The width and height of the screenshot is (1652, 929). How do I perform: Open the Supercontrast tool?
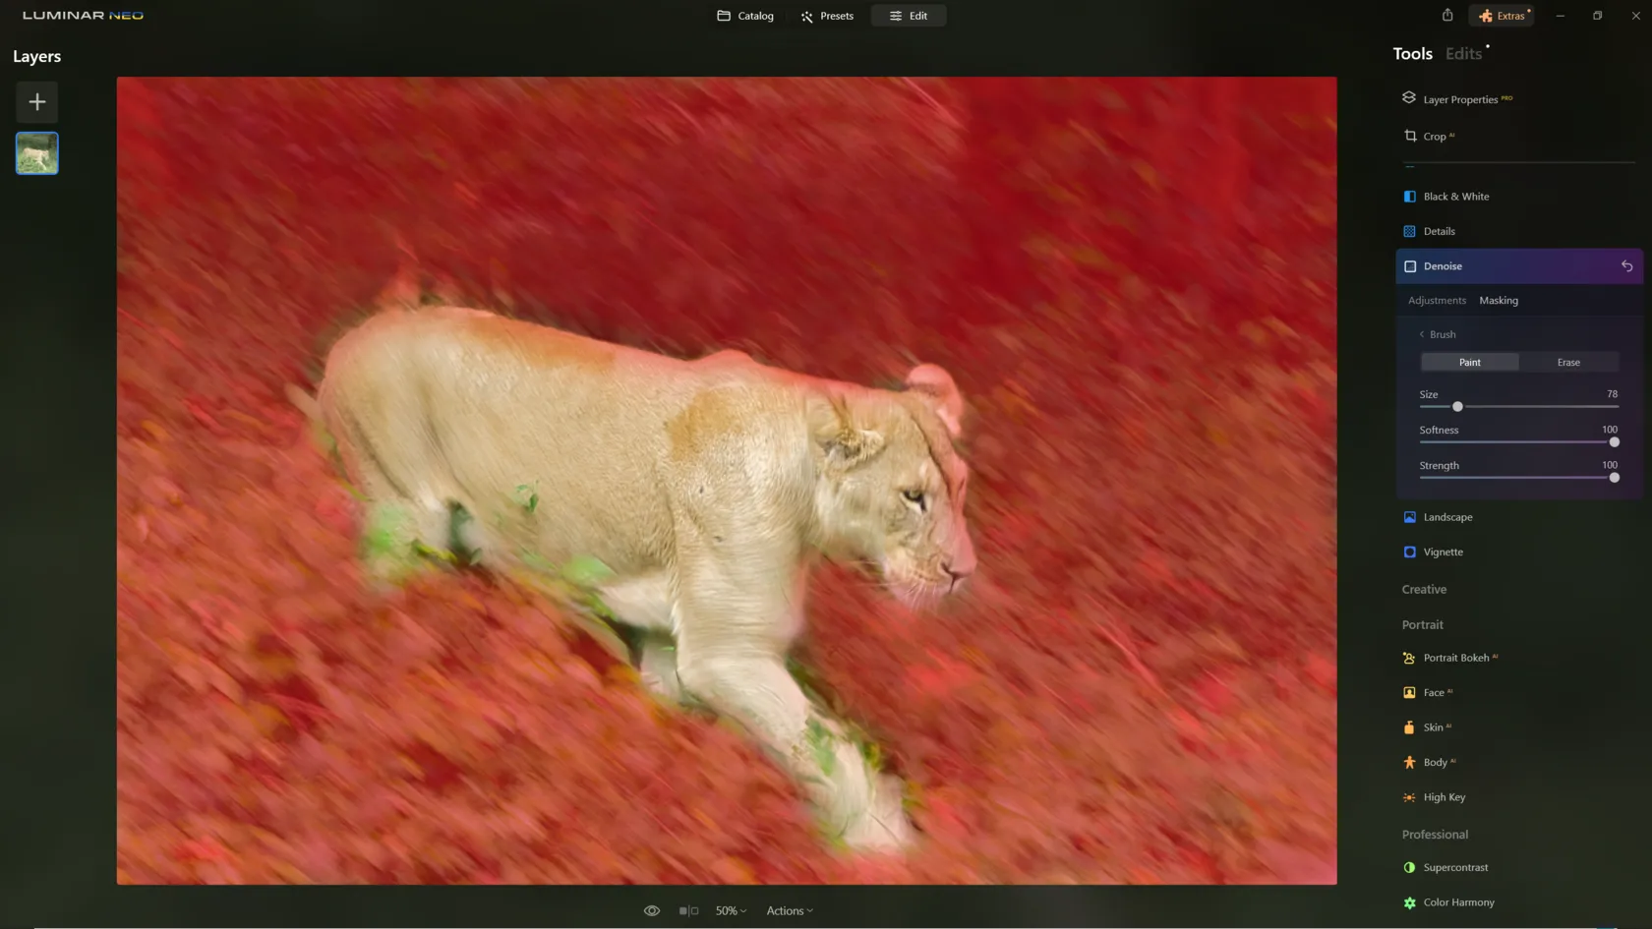click(1455, 867)
